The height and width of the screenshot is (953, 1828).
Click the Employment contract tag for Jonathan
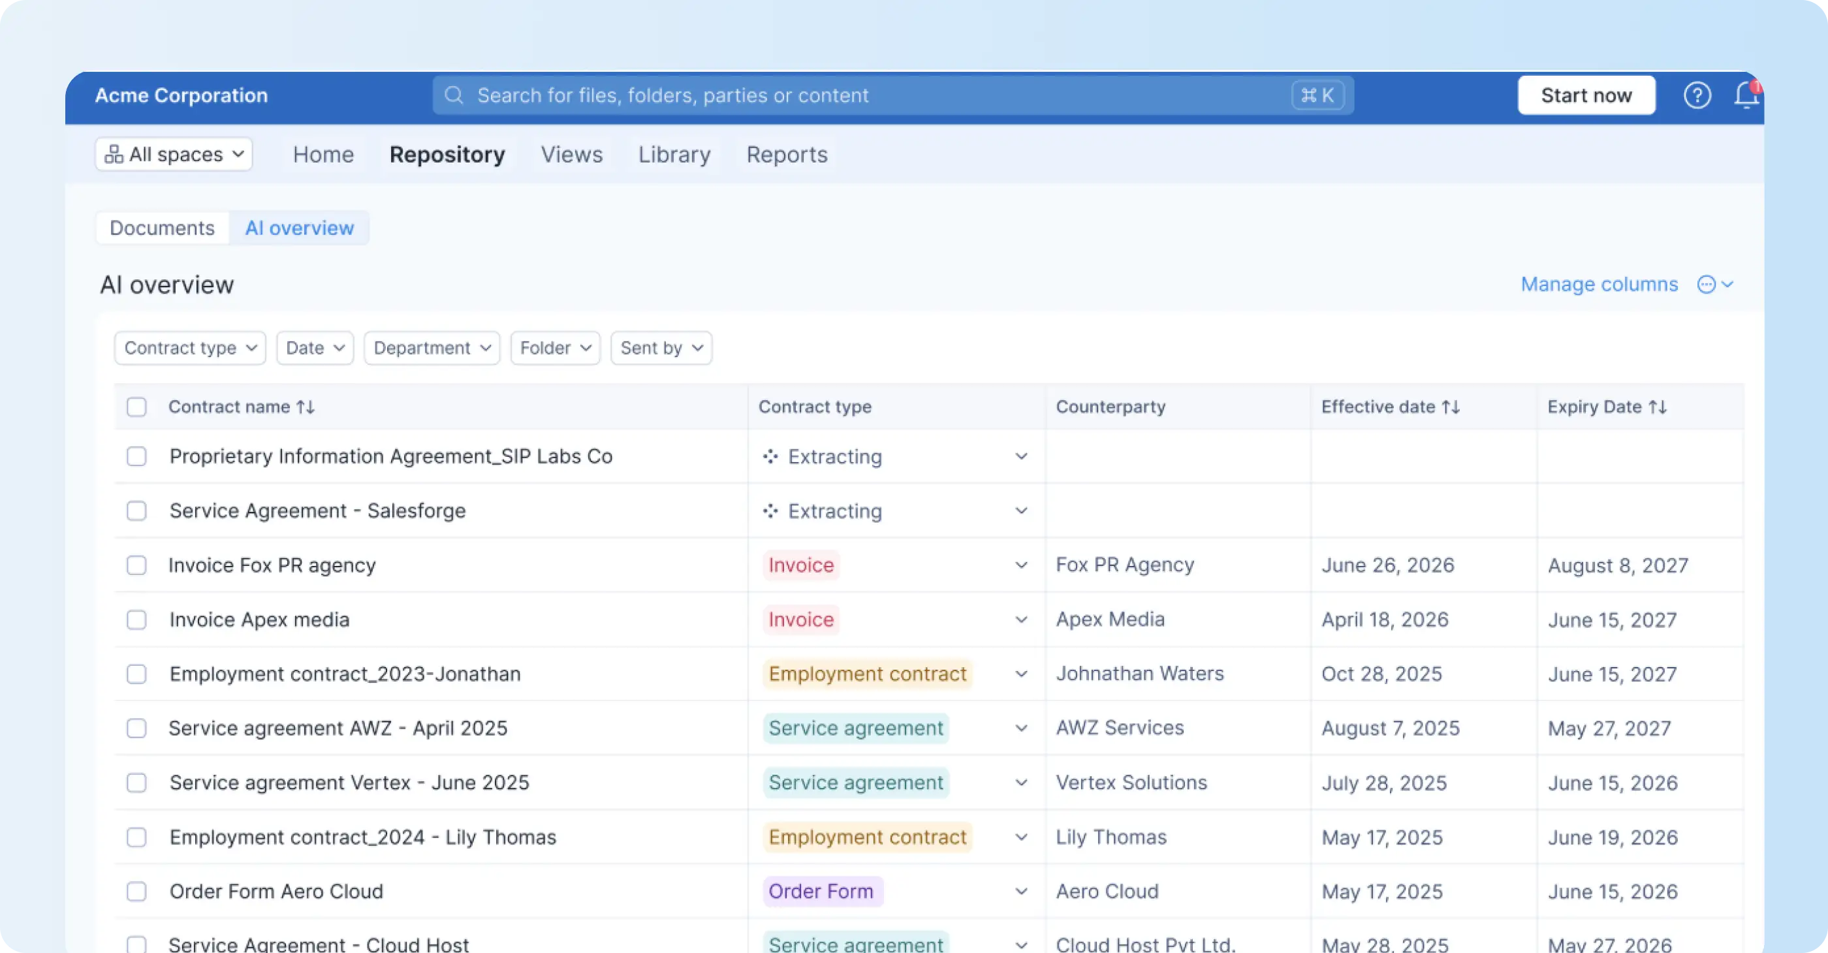pos(867,674)
